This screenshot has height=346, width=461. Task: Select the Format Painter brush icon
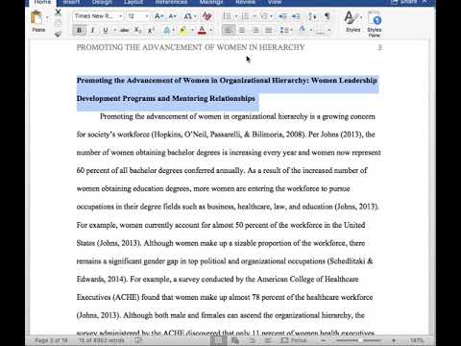[58, 34]
